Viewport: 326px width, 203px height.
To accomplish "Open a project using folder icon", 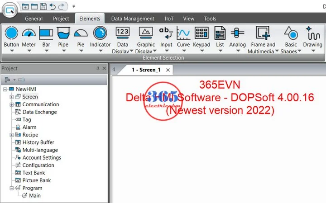I will [34, 7].
